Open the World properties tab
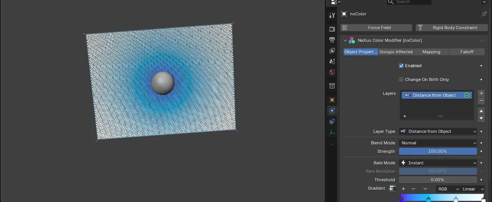 pos(332,72)
